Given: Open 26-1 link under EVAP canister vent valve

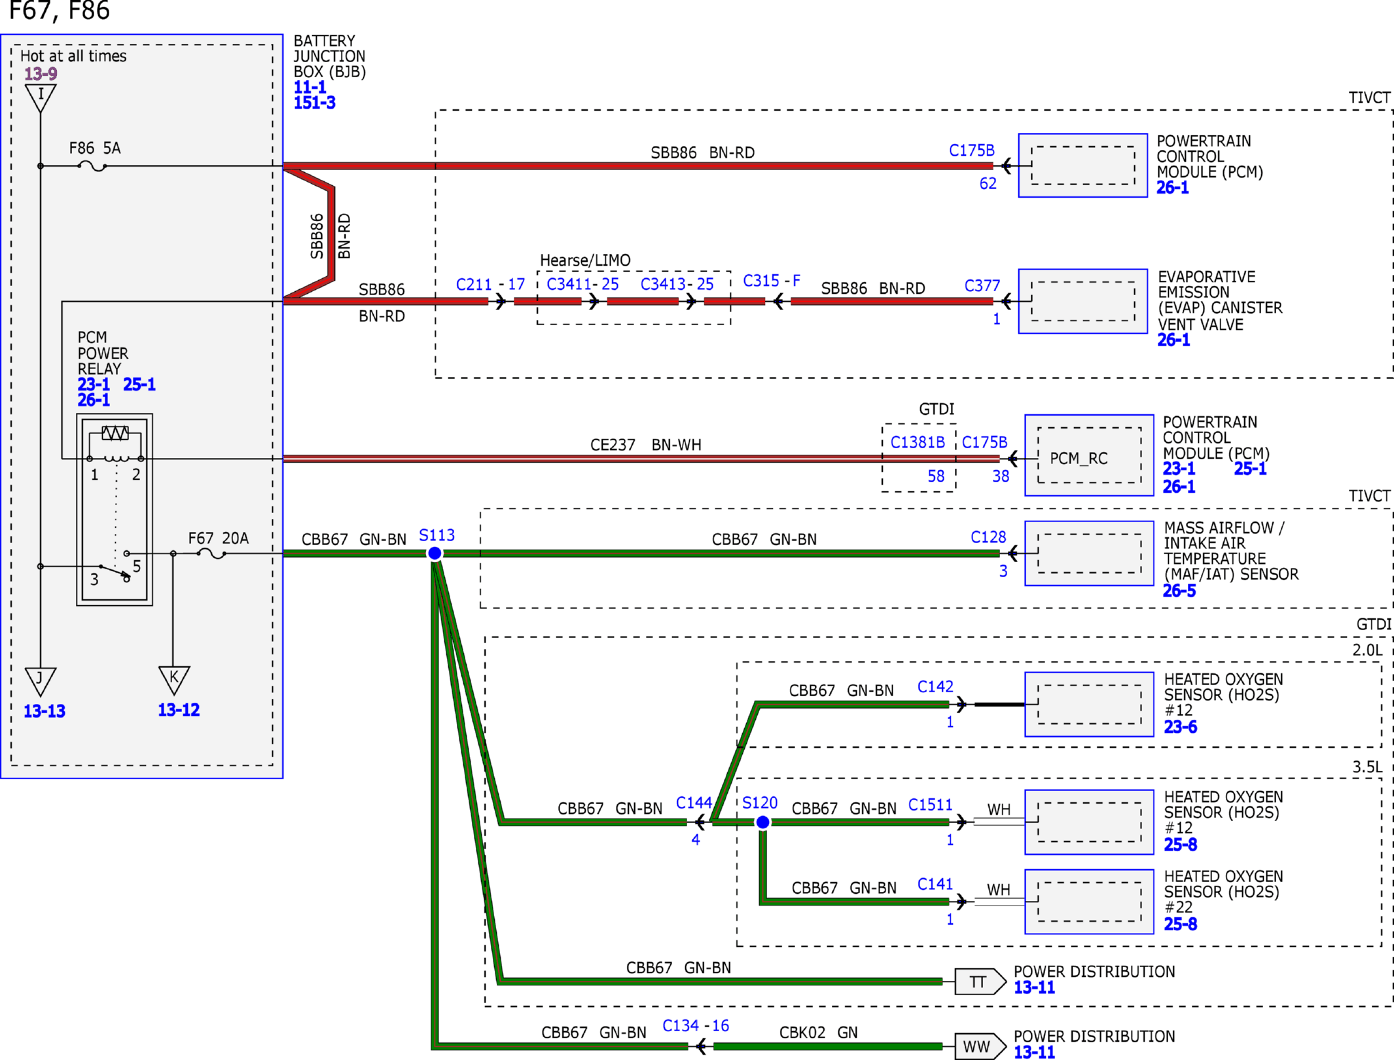Looking at the screenshot, I should (1173, 340).
